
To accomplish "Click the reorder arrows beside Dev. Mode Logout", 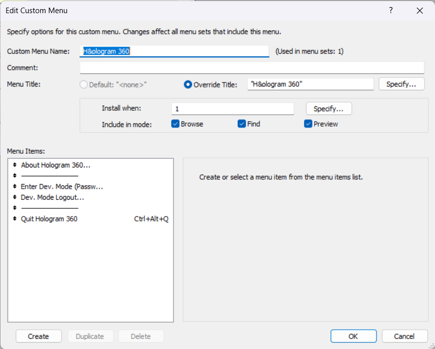I will [x=14, y=197].
